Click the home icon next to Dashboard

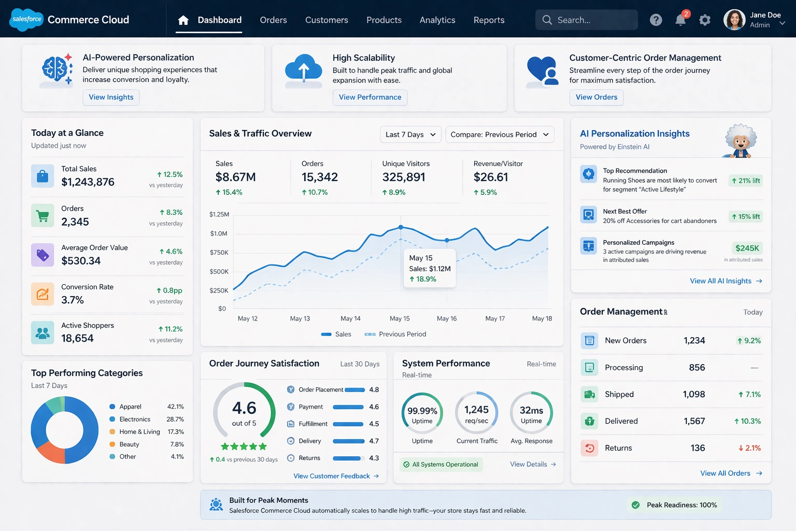[x=182, y=20]
